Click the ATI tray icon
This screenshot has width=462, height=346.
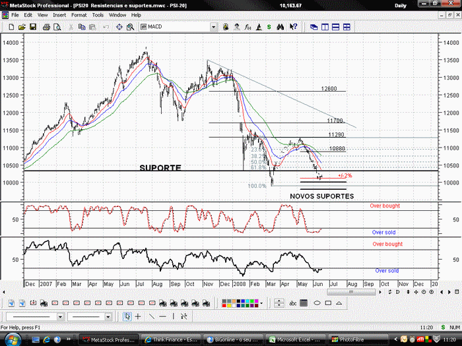420,339
